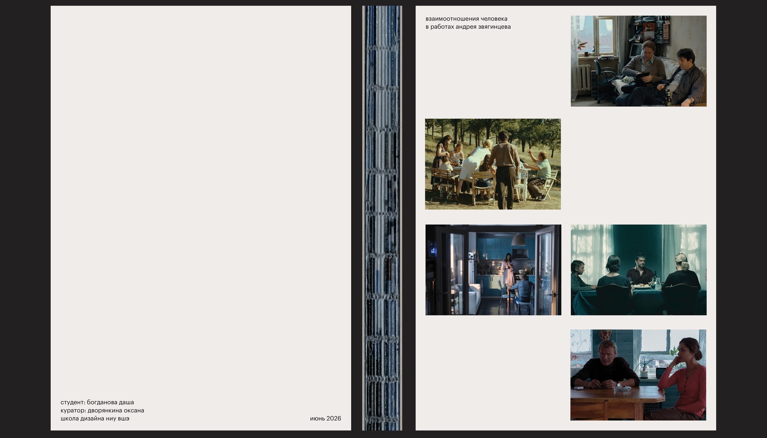767x438 pixels.
Task: Click the title text about Andrey Zvyagintsev
Action: (468, 23)
